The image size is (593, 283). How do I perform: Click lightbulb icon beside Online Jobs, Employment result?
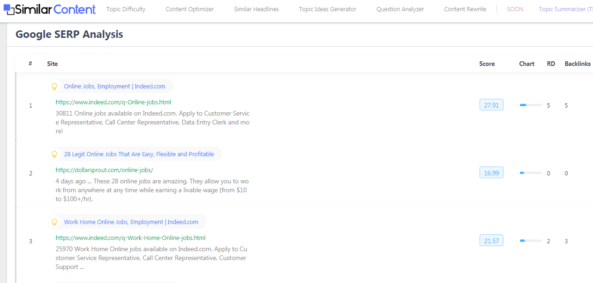(x=54, y=87)
